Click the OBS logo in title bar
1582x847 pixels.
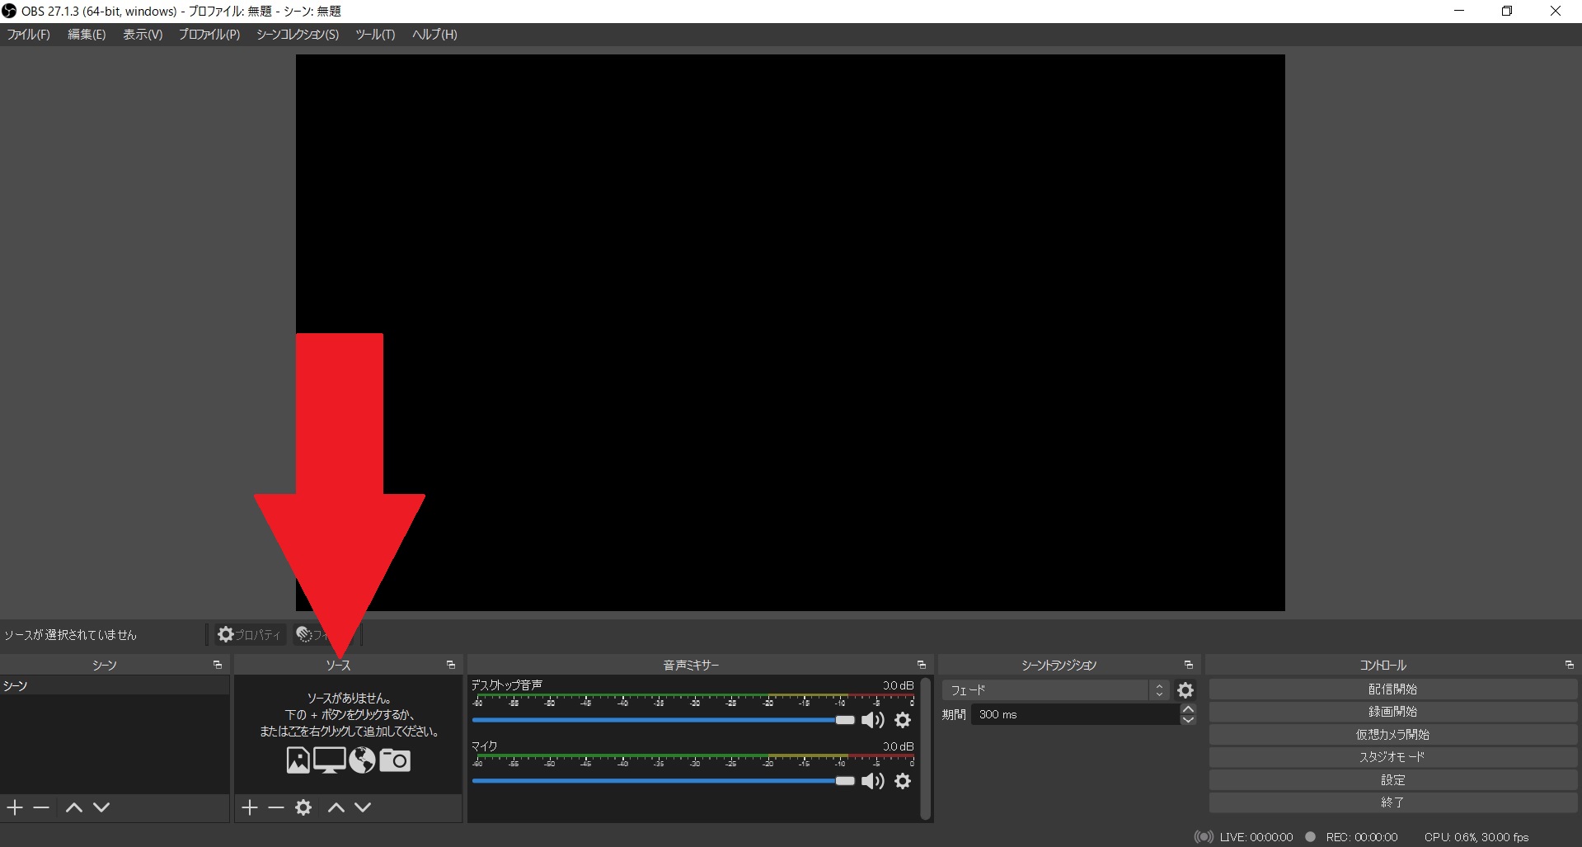click(x=9, y=11)
